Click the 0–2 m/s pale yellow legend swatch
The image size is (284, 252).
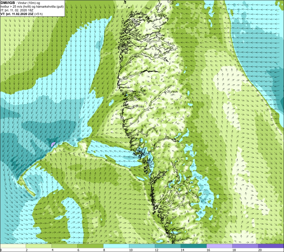(x=13, y=246)
